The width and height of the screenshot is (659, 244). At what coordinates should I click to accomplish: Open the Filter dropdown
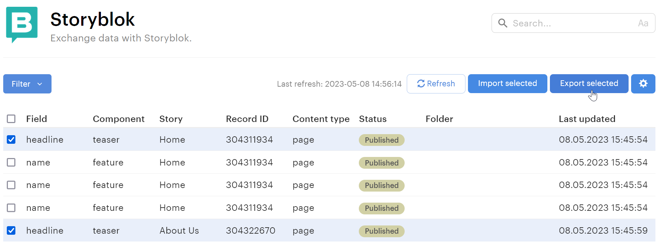tap(27, 84)
